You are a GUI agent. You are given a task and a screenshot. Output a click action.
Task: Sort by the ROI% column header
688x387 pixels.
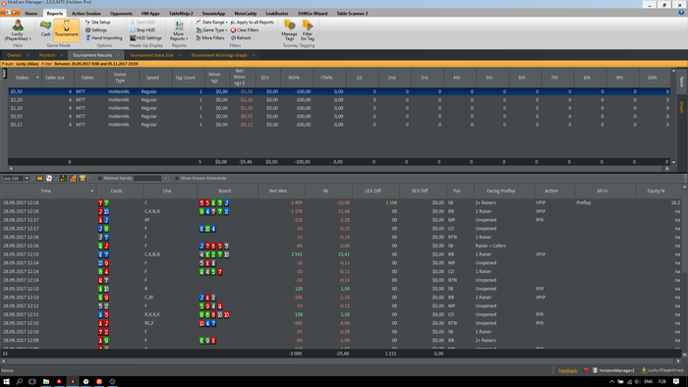point(294,78)
